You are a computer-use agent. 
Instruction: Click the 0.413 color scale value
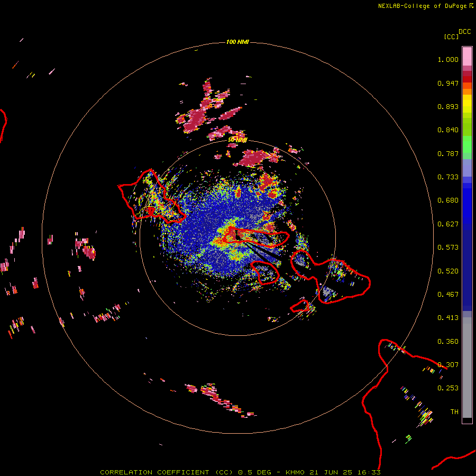(x=448, y=318)
